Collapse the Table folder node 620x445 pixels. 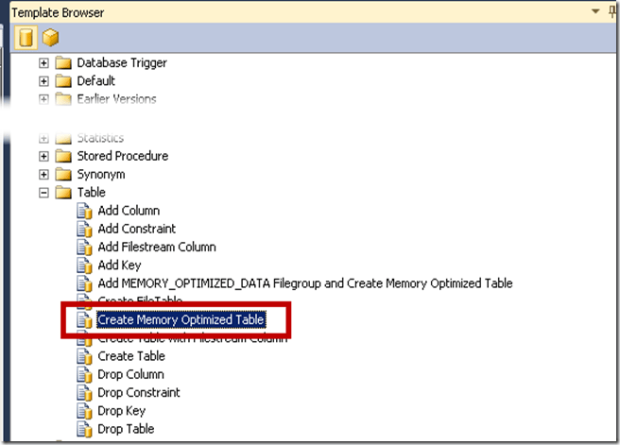point(43,193)
